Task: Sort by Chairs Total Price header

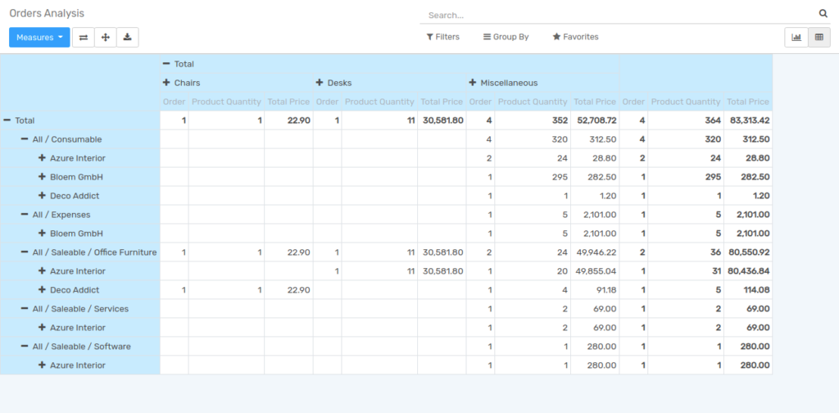Action: 288,102
